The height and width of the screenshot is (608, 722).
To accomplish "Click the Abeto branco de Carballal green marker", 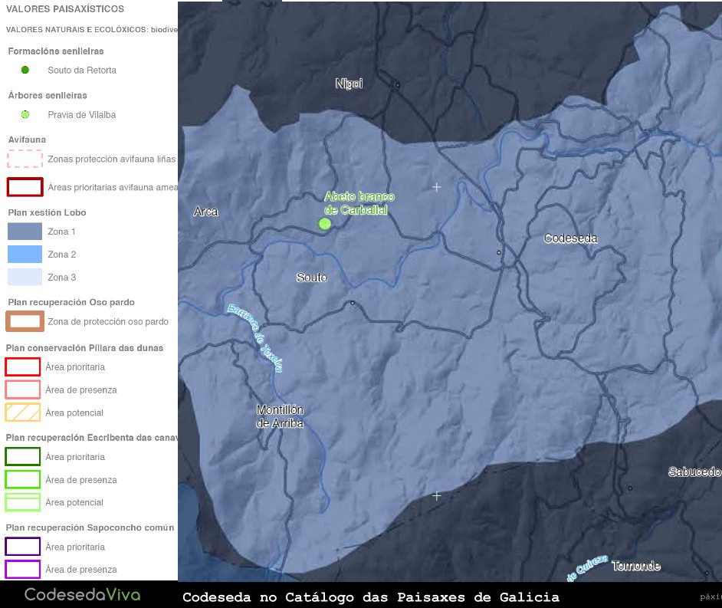I will pos(325,224).
